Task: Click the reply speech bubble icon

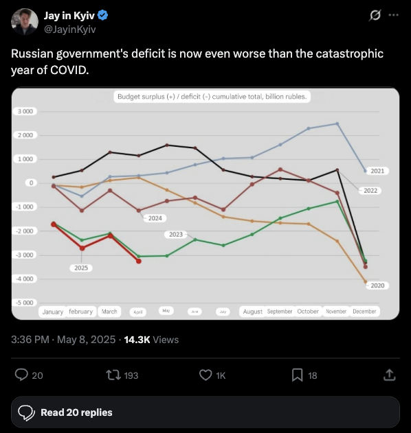Action: click(21, 375)
